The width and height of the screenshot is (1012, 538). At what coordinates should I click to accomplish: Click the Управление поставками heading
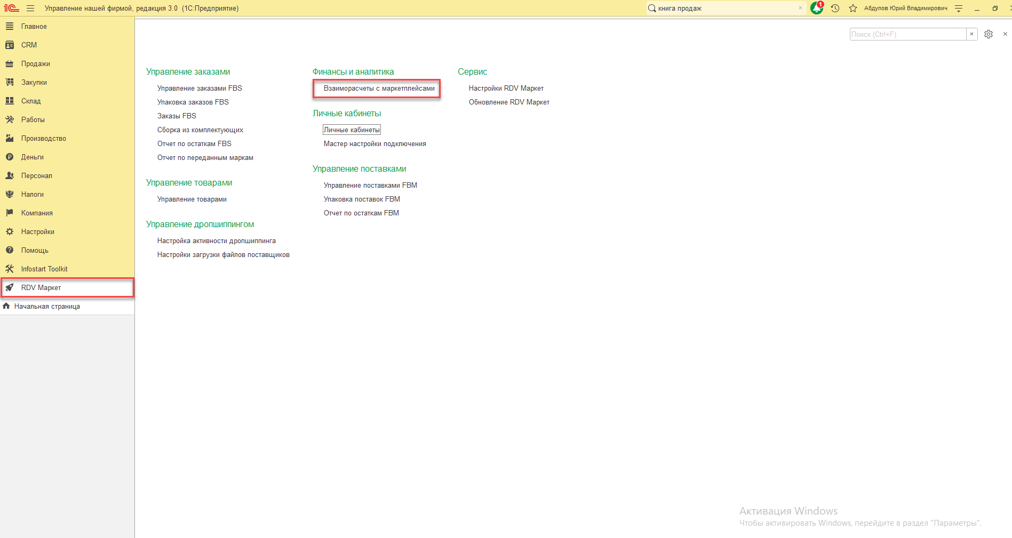pyautogui.click(x=360, y=168)
